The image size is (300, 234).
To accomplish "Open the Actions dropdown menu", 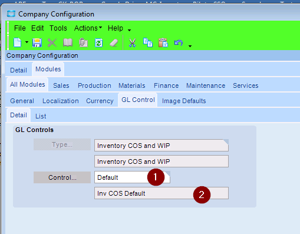I will click(x=88, y=28).
